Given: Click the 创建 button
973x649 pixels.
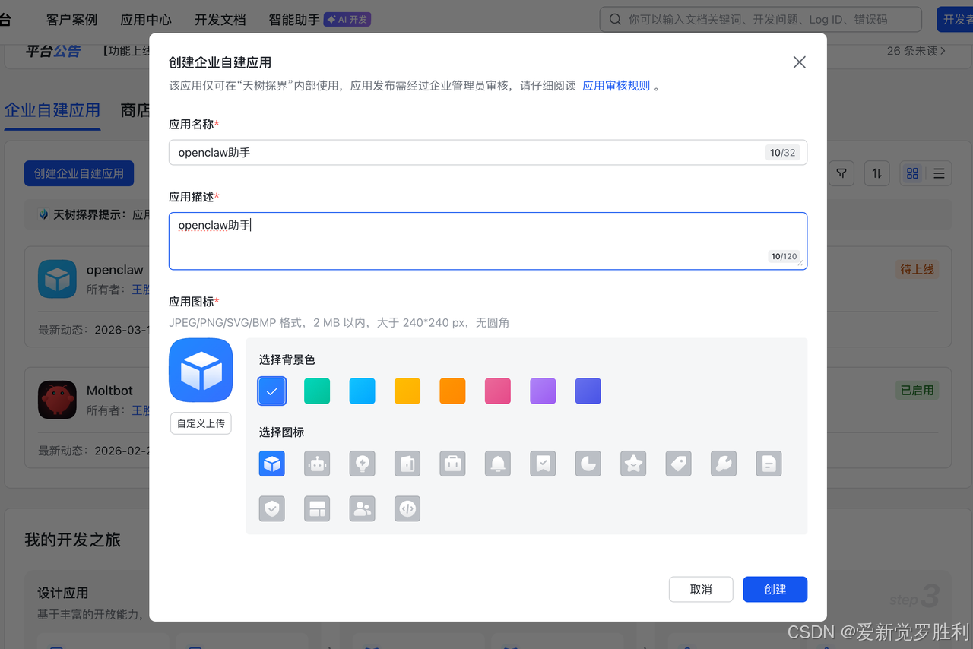Looking at the screenshot, I should (x=775, y=589).
